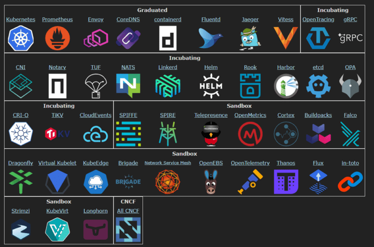Click the etcd gear logo

[318, 86]
